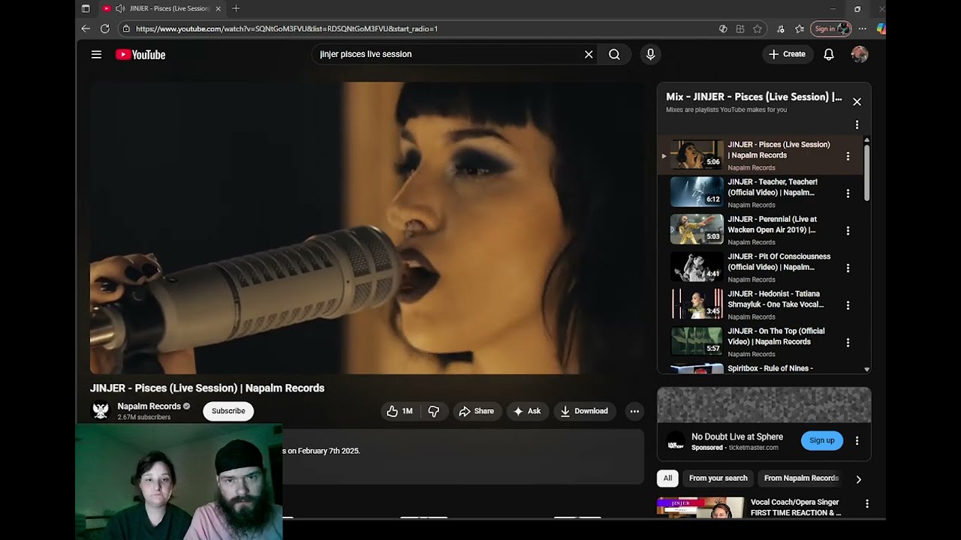This screenshot has height=540, width=961.
Task: Open Copilot sidebar icon
Action: click(x=881, y=28)
